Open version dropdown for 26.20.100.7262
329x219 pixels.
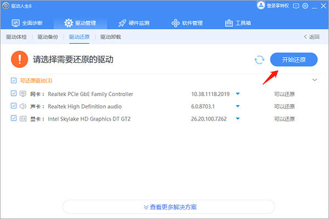tap(238, 119)
